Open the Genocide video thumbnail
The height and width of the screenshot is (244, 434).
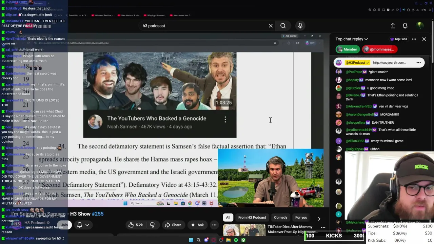160,81
